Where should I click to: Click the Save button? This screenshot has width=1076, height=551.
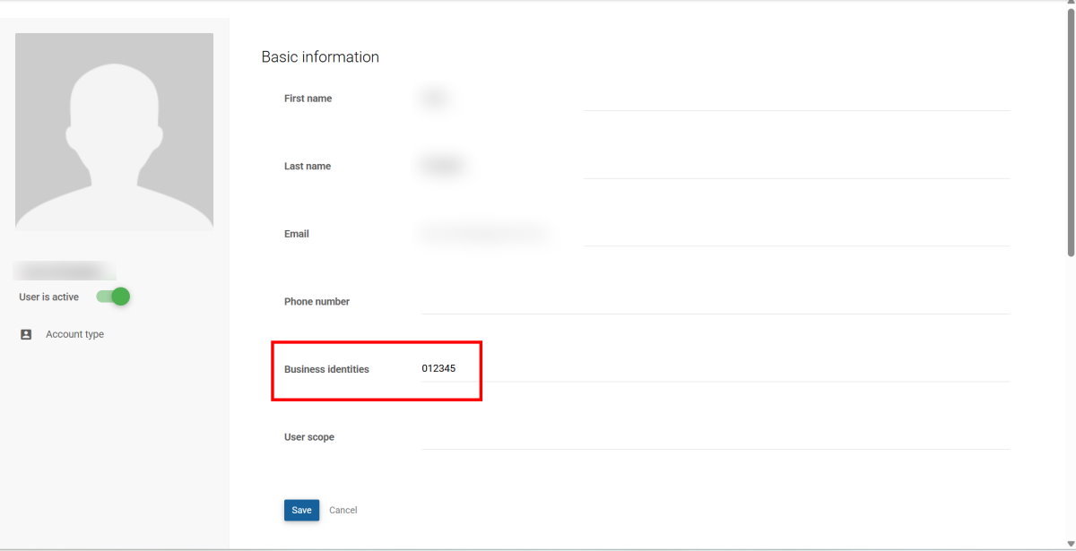301,510
